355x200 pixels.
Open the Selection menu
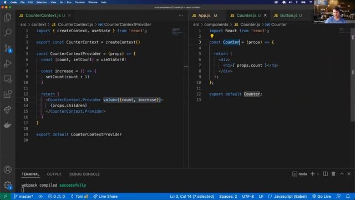coord(42,2)
